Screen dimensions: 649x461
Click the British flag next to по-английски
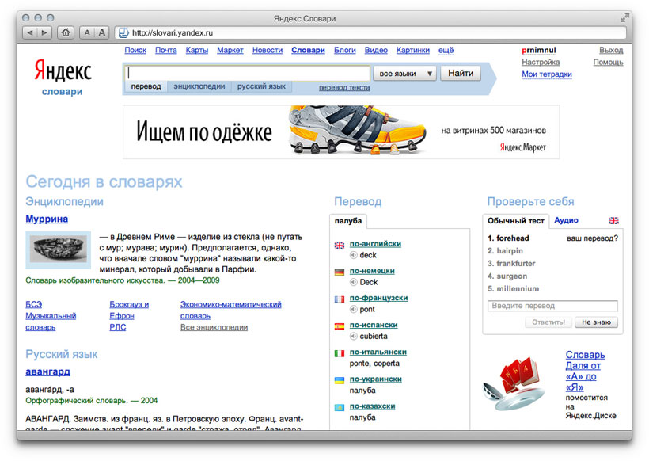[x=339, y=245]
